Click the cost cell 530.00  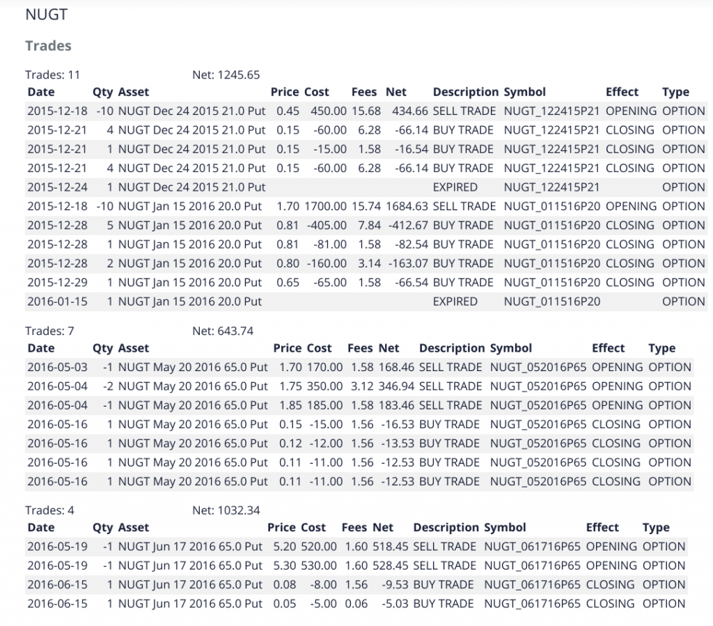[x=319, y=565]
